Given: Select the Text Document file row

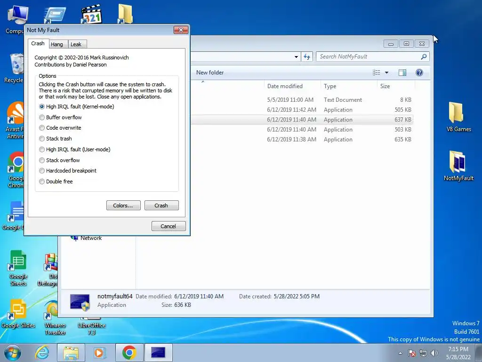Looking at the screenshot, I should pyautogui.click(x=301, y=100).
